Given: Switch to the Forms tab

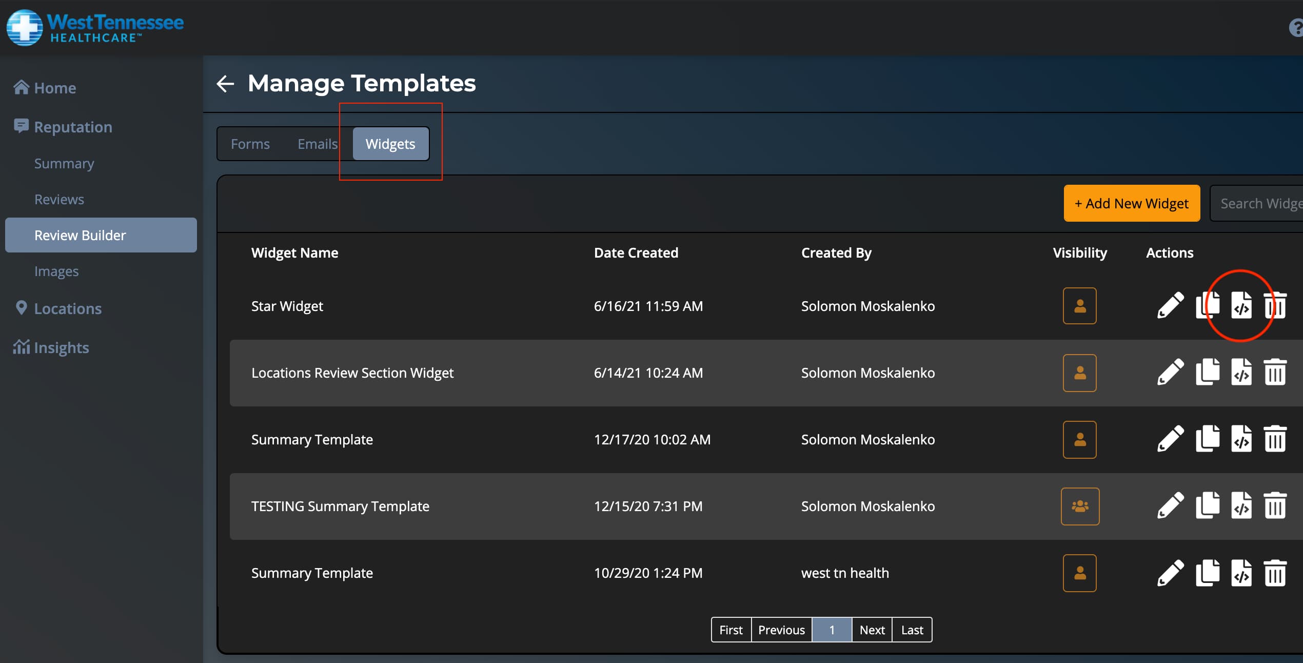Looking at the screenshot, I should [250, 144].
